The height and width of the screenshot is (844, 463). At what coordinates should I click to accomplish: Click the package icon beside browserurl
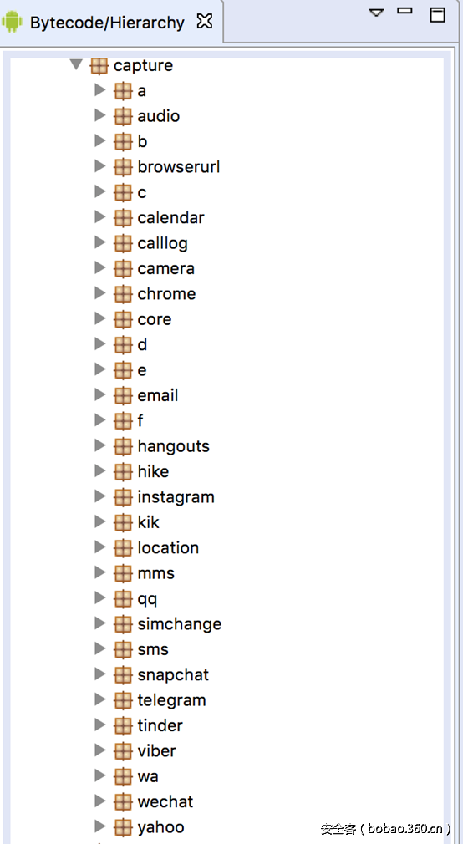click(x=124, y=167)
